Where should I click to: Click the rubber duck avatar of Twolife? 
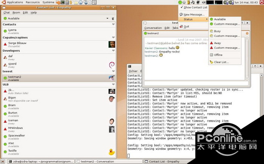point(112,152)
